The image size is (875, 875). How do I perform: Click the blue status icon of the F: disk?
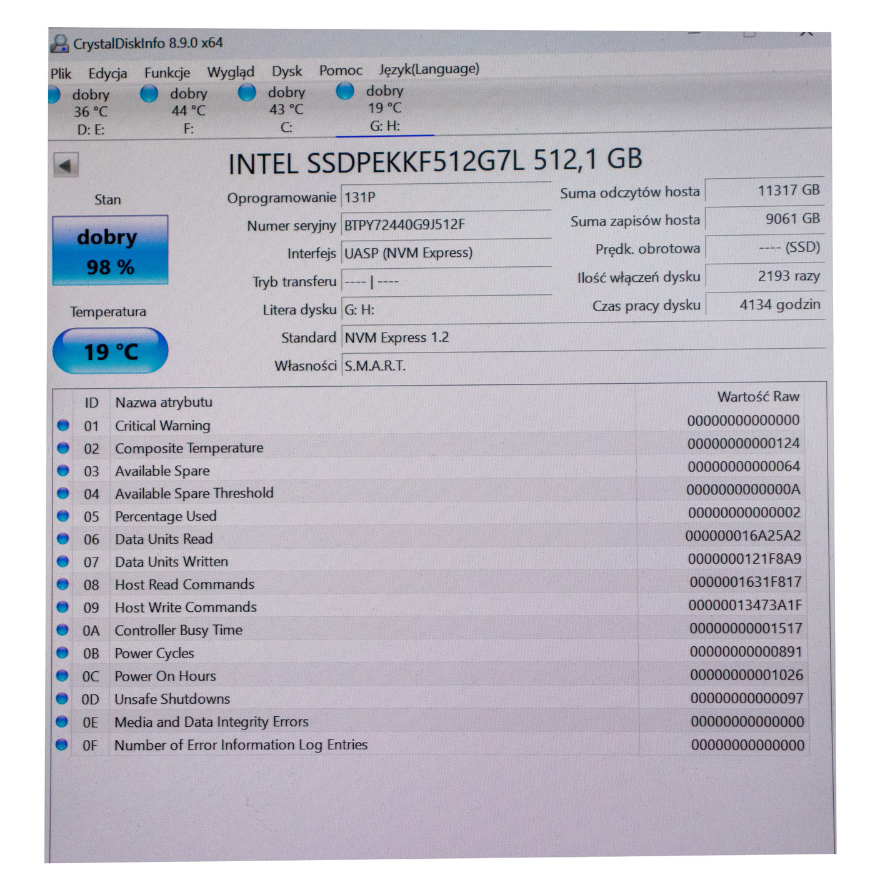coord(149,94)
